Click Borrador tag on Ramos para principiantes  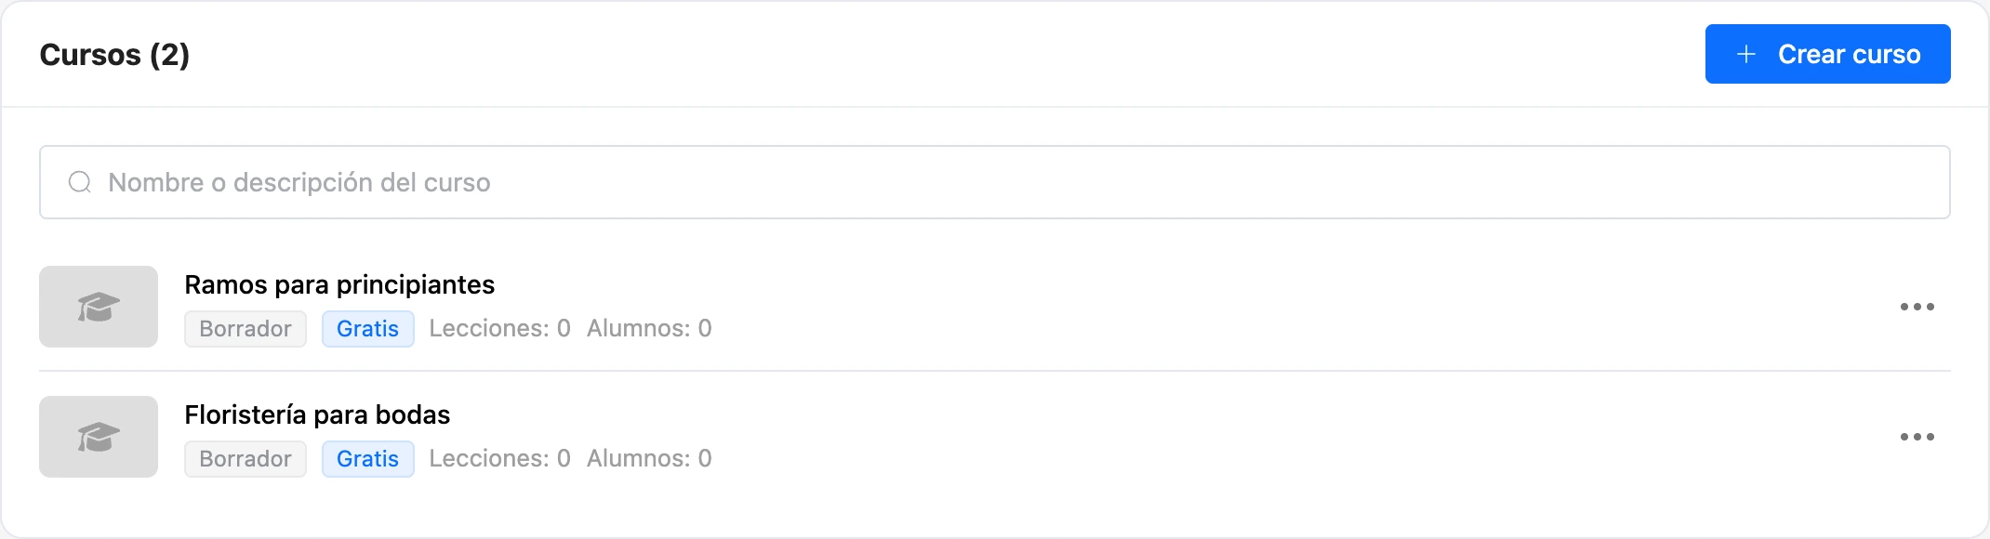[245, 329]
